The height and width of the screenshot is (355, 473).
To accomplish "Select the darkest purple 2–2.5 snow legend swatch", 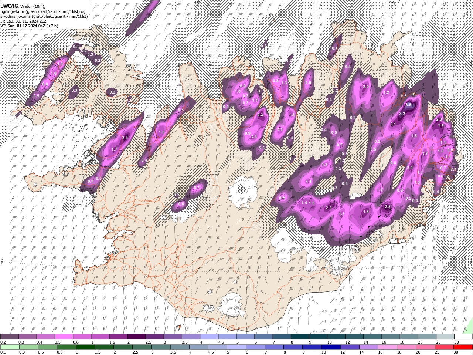I will [x=137, y=337].
